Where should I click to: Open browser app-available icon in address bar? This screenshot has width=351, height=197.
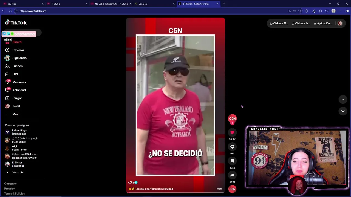[289, 11]
